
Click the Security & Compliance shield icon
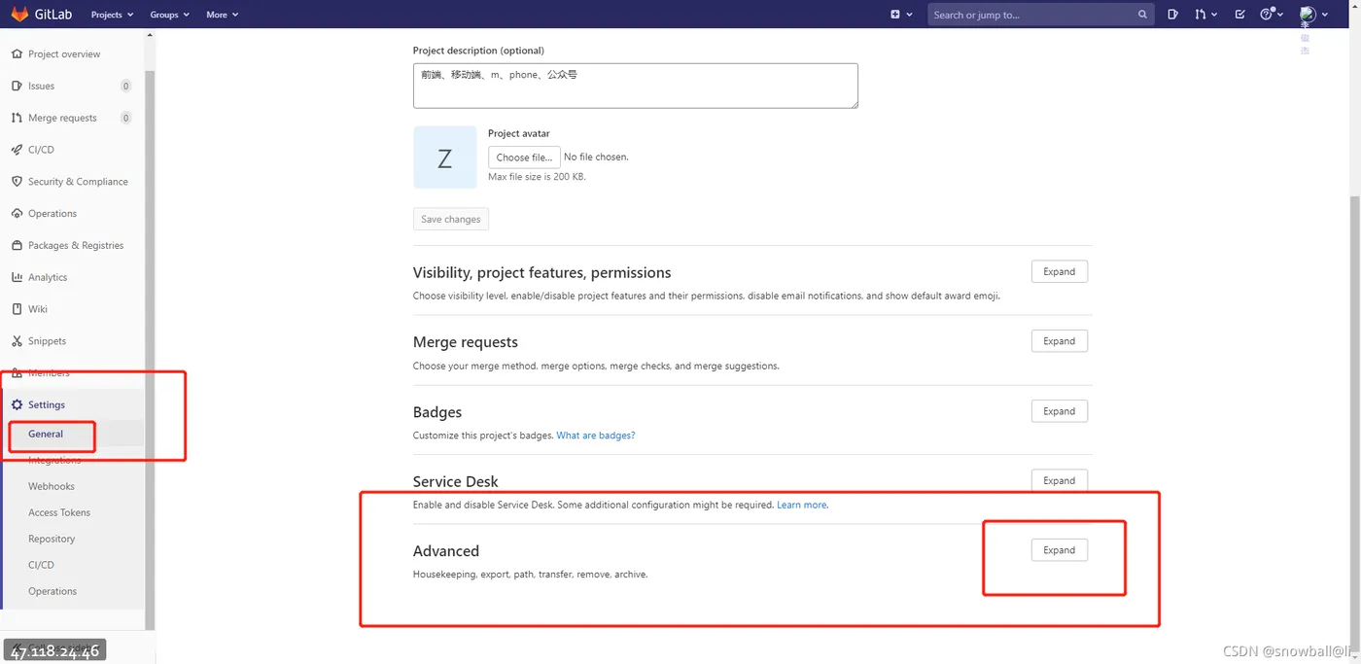coord(17,182)
